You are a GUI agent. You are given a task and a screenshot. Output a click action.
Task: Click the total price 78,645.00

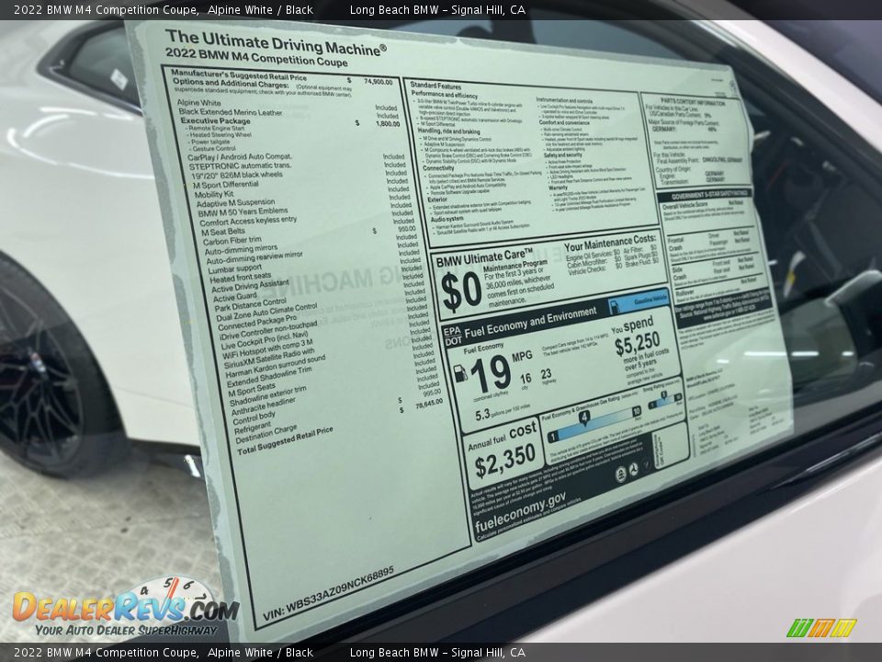tap(429, 405)
